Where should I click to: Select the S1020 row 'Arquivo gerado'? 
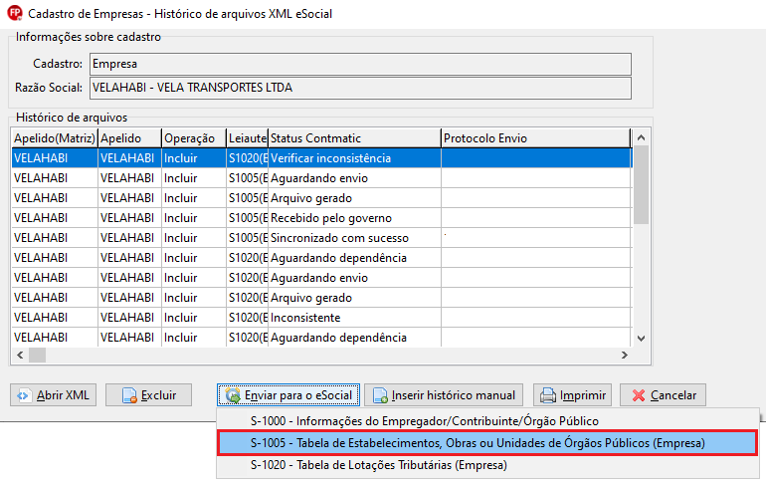click(x=322, y=298)
